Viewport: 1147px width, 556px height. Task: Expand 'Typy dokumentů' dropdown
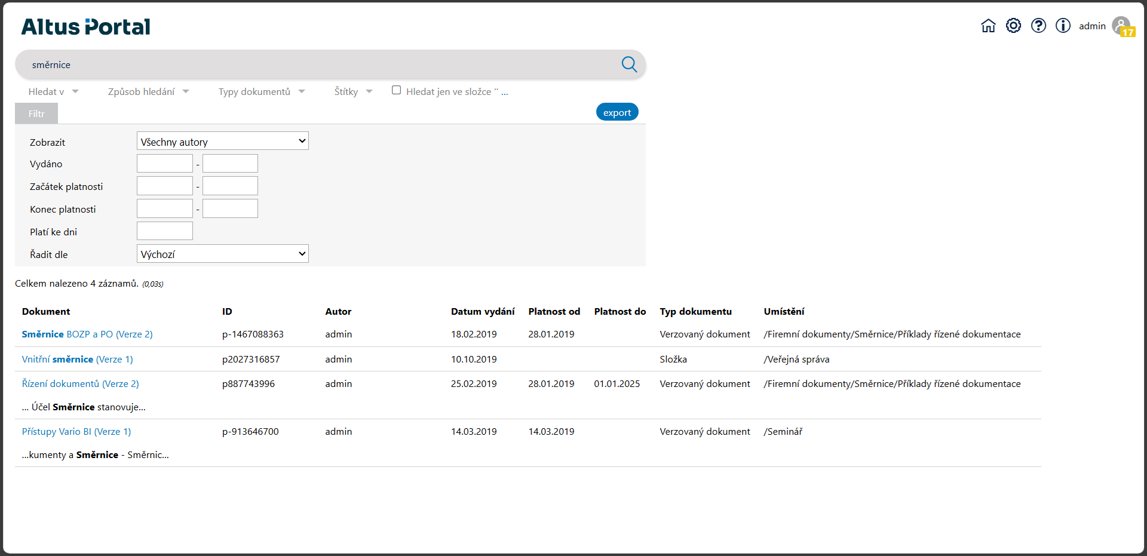[262, 91]
